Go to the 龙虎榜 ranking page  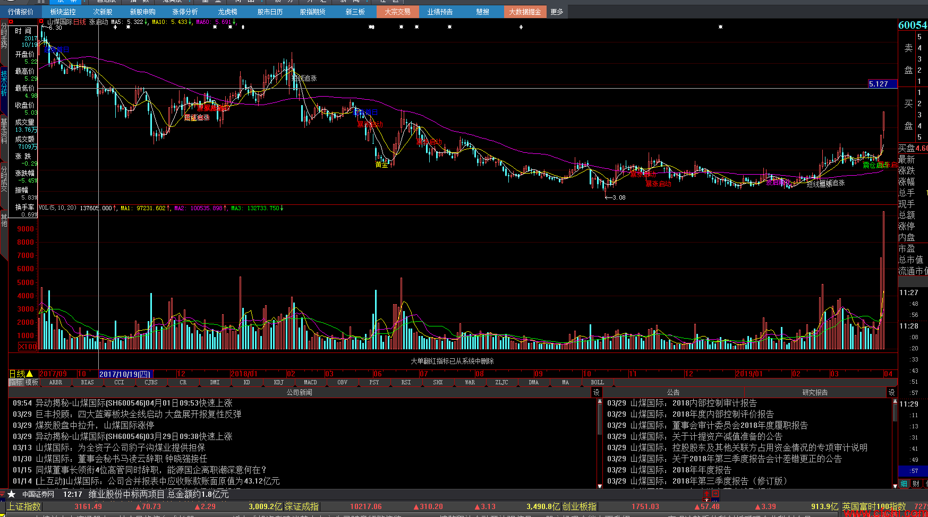[x=227, y=12]
